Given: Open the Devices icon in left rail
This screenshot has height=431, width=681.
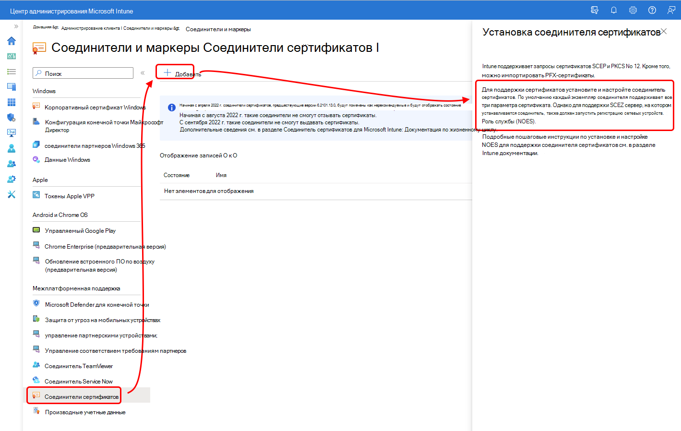Looking at the screenshot, I should (12, 87).
